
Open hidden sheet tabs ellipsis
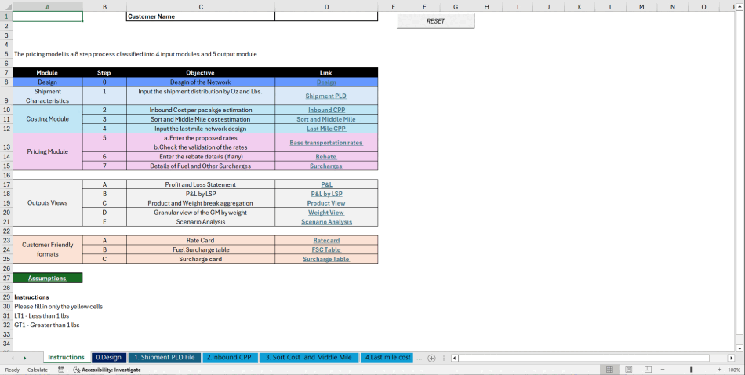419,358
